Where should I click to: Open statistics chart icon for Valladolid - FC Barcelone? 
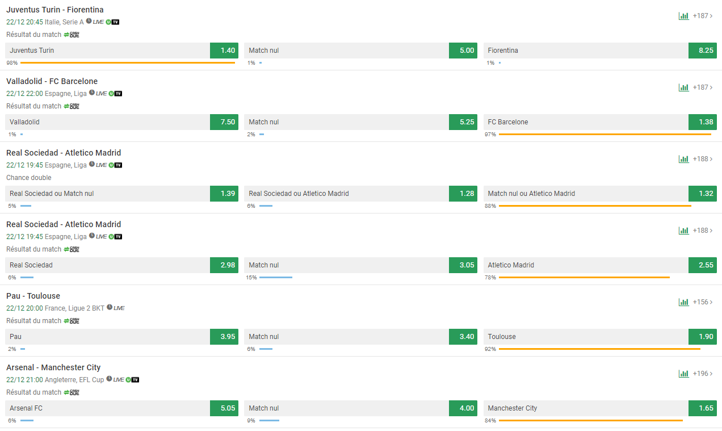683,87
